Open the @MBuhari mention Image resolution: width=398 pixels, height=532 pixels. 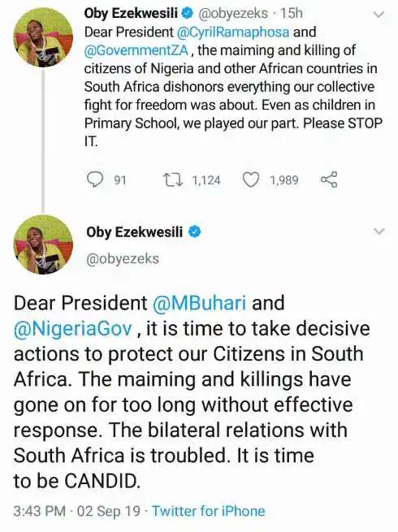200,303
